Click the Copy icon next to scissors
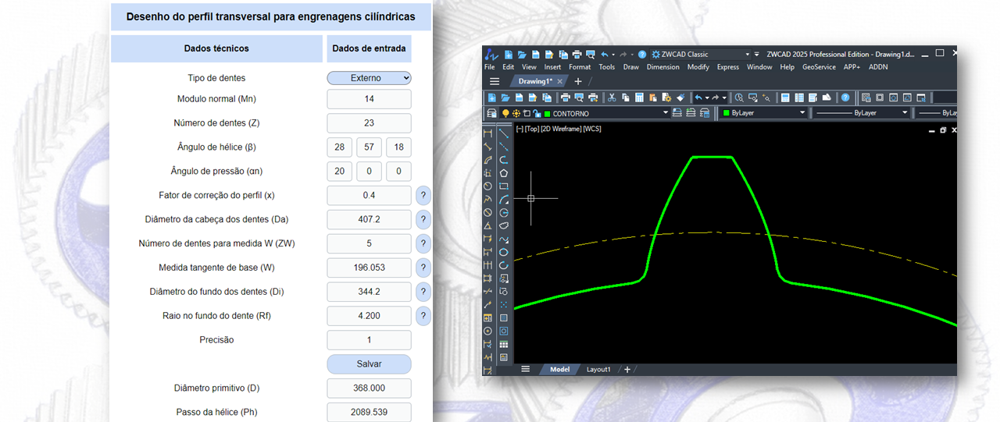The height and width of the screenshot is (422, 1000). click(x=626, y=98)
